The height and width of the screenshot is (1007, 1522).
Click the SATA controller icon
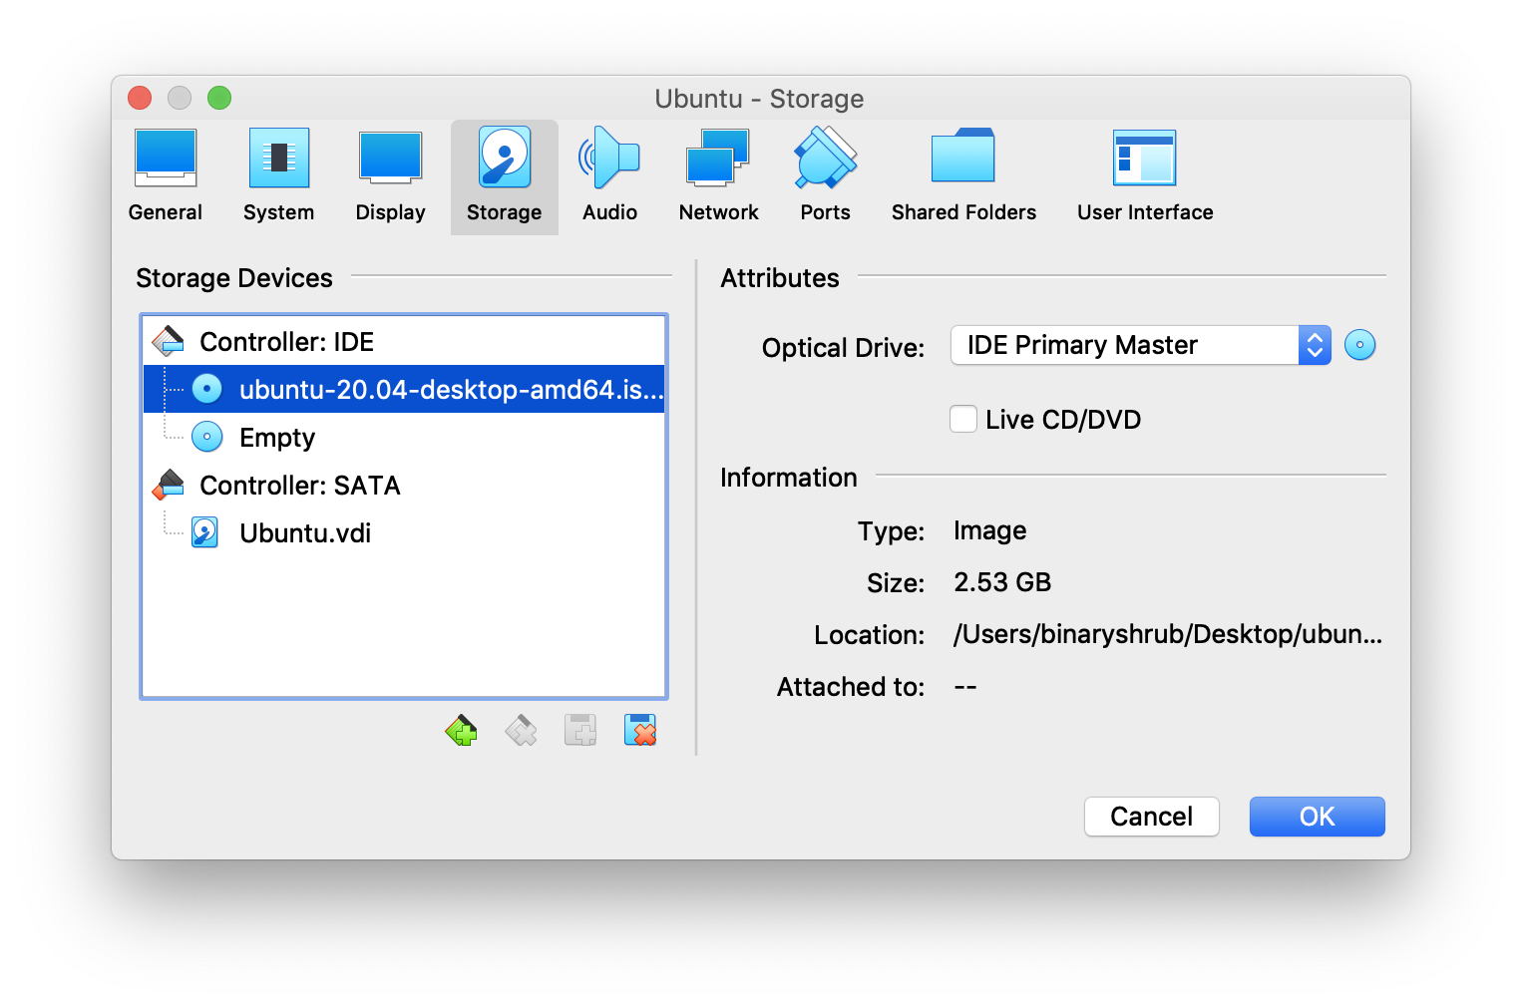click(169, 485)
